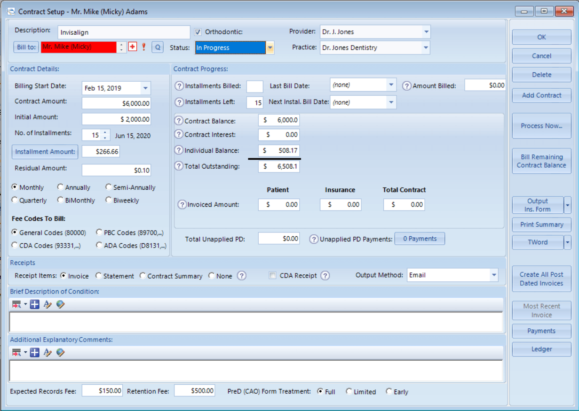Enable the CDA Receipt checkbox
Image resolution: width=579 pixels, height=411 pixels.
[272, 276]
